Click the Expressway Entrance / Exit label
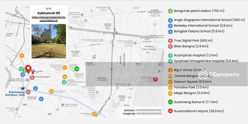The image size is (248, 124). tap(15, 94)
